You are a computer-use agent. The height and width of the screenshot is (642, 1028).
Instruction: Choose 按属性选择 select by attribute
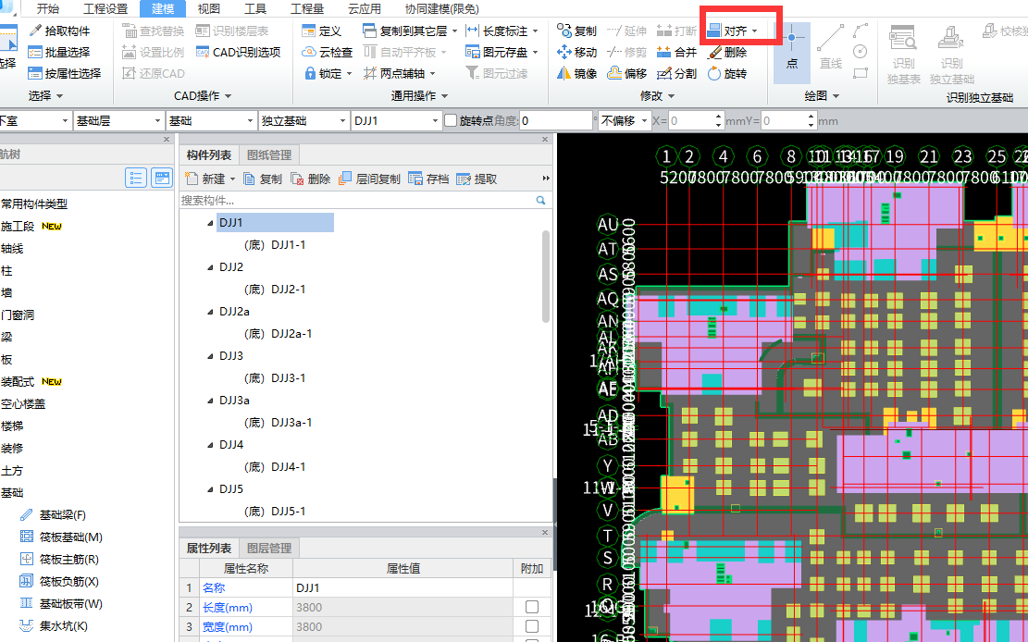point(65,73)
